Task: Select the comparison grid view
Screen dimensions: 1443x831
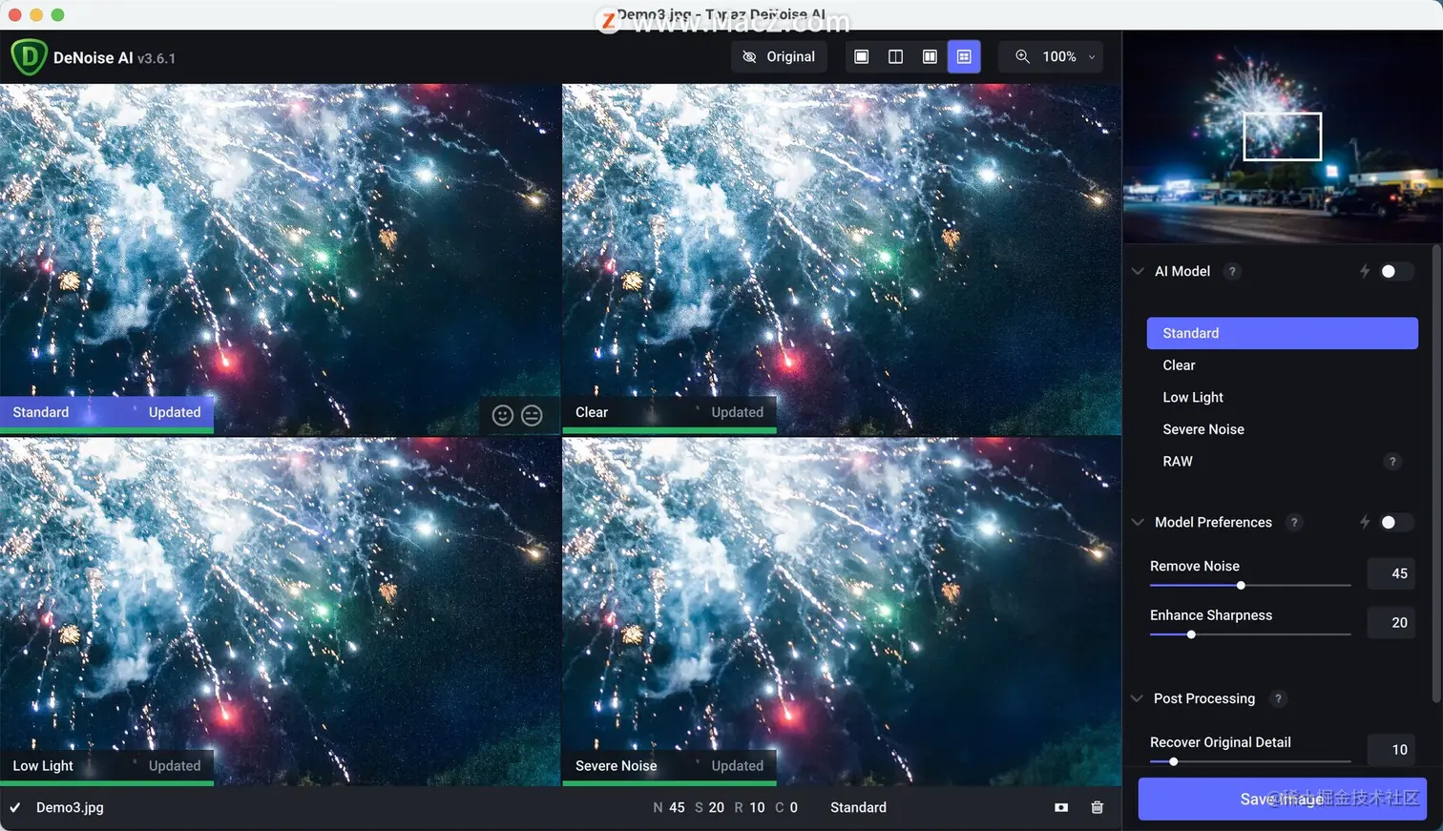Action: pos(964,56)
